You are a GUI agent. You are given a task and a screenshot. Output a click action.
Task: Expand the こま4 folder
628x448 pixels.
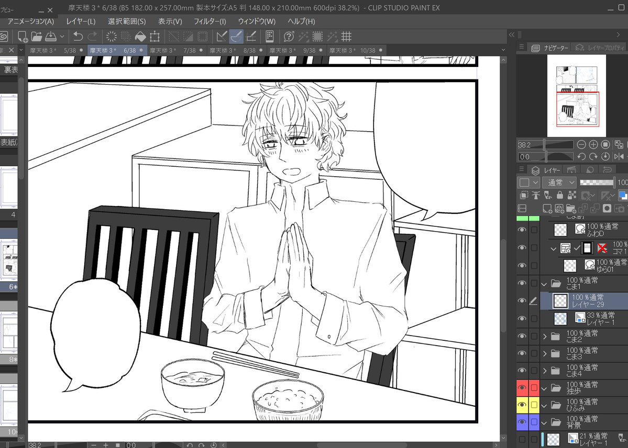point(545,371)
